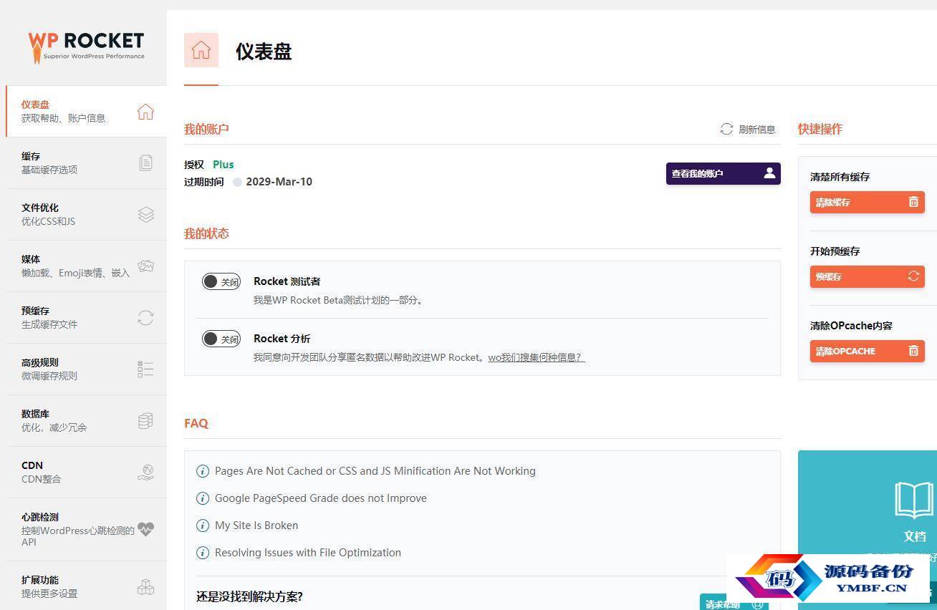Open 心跳检测 sidebar section
The width and height of the screenshot is (937, 610).
pyautogui.click(x=86, y=529)
